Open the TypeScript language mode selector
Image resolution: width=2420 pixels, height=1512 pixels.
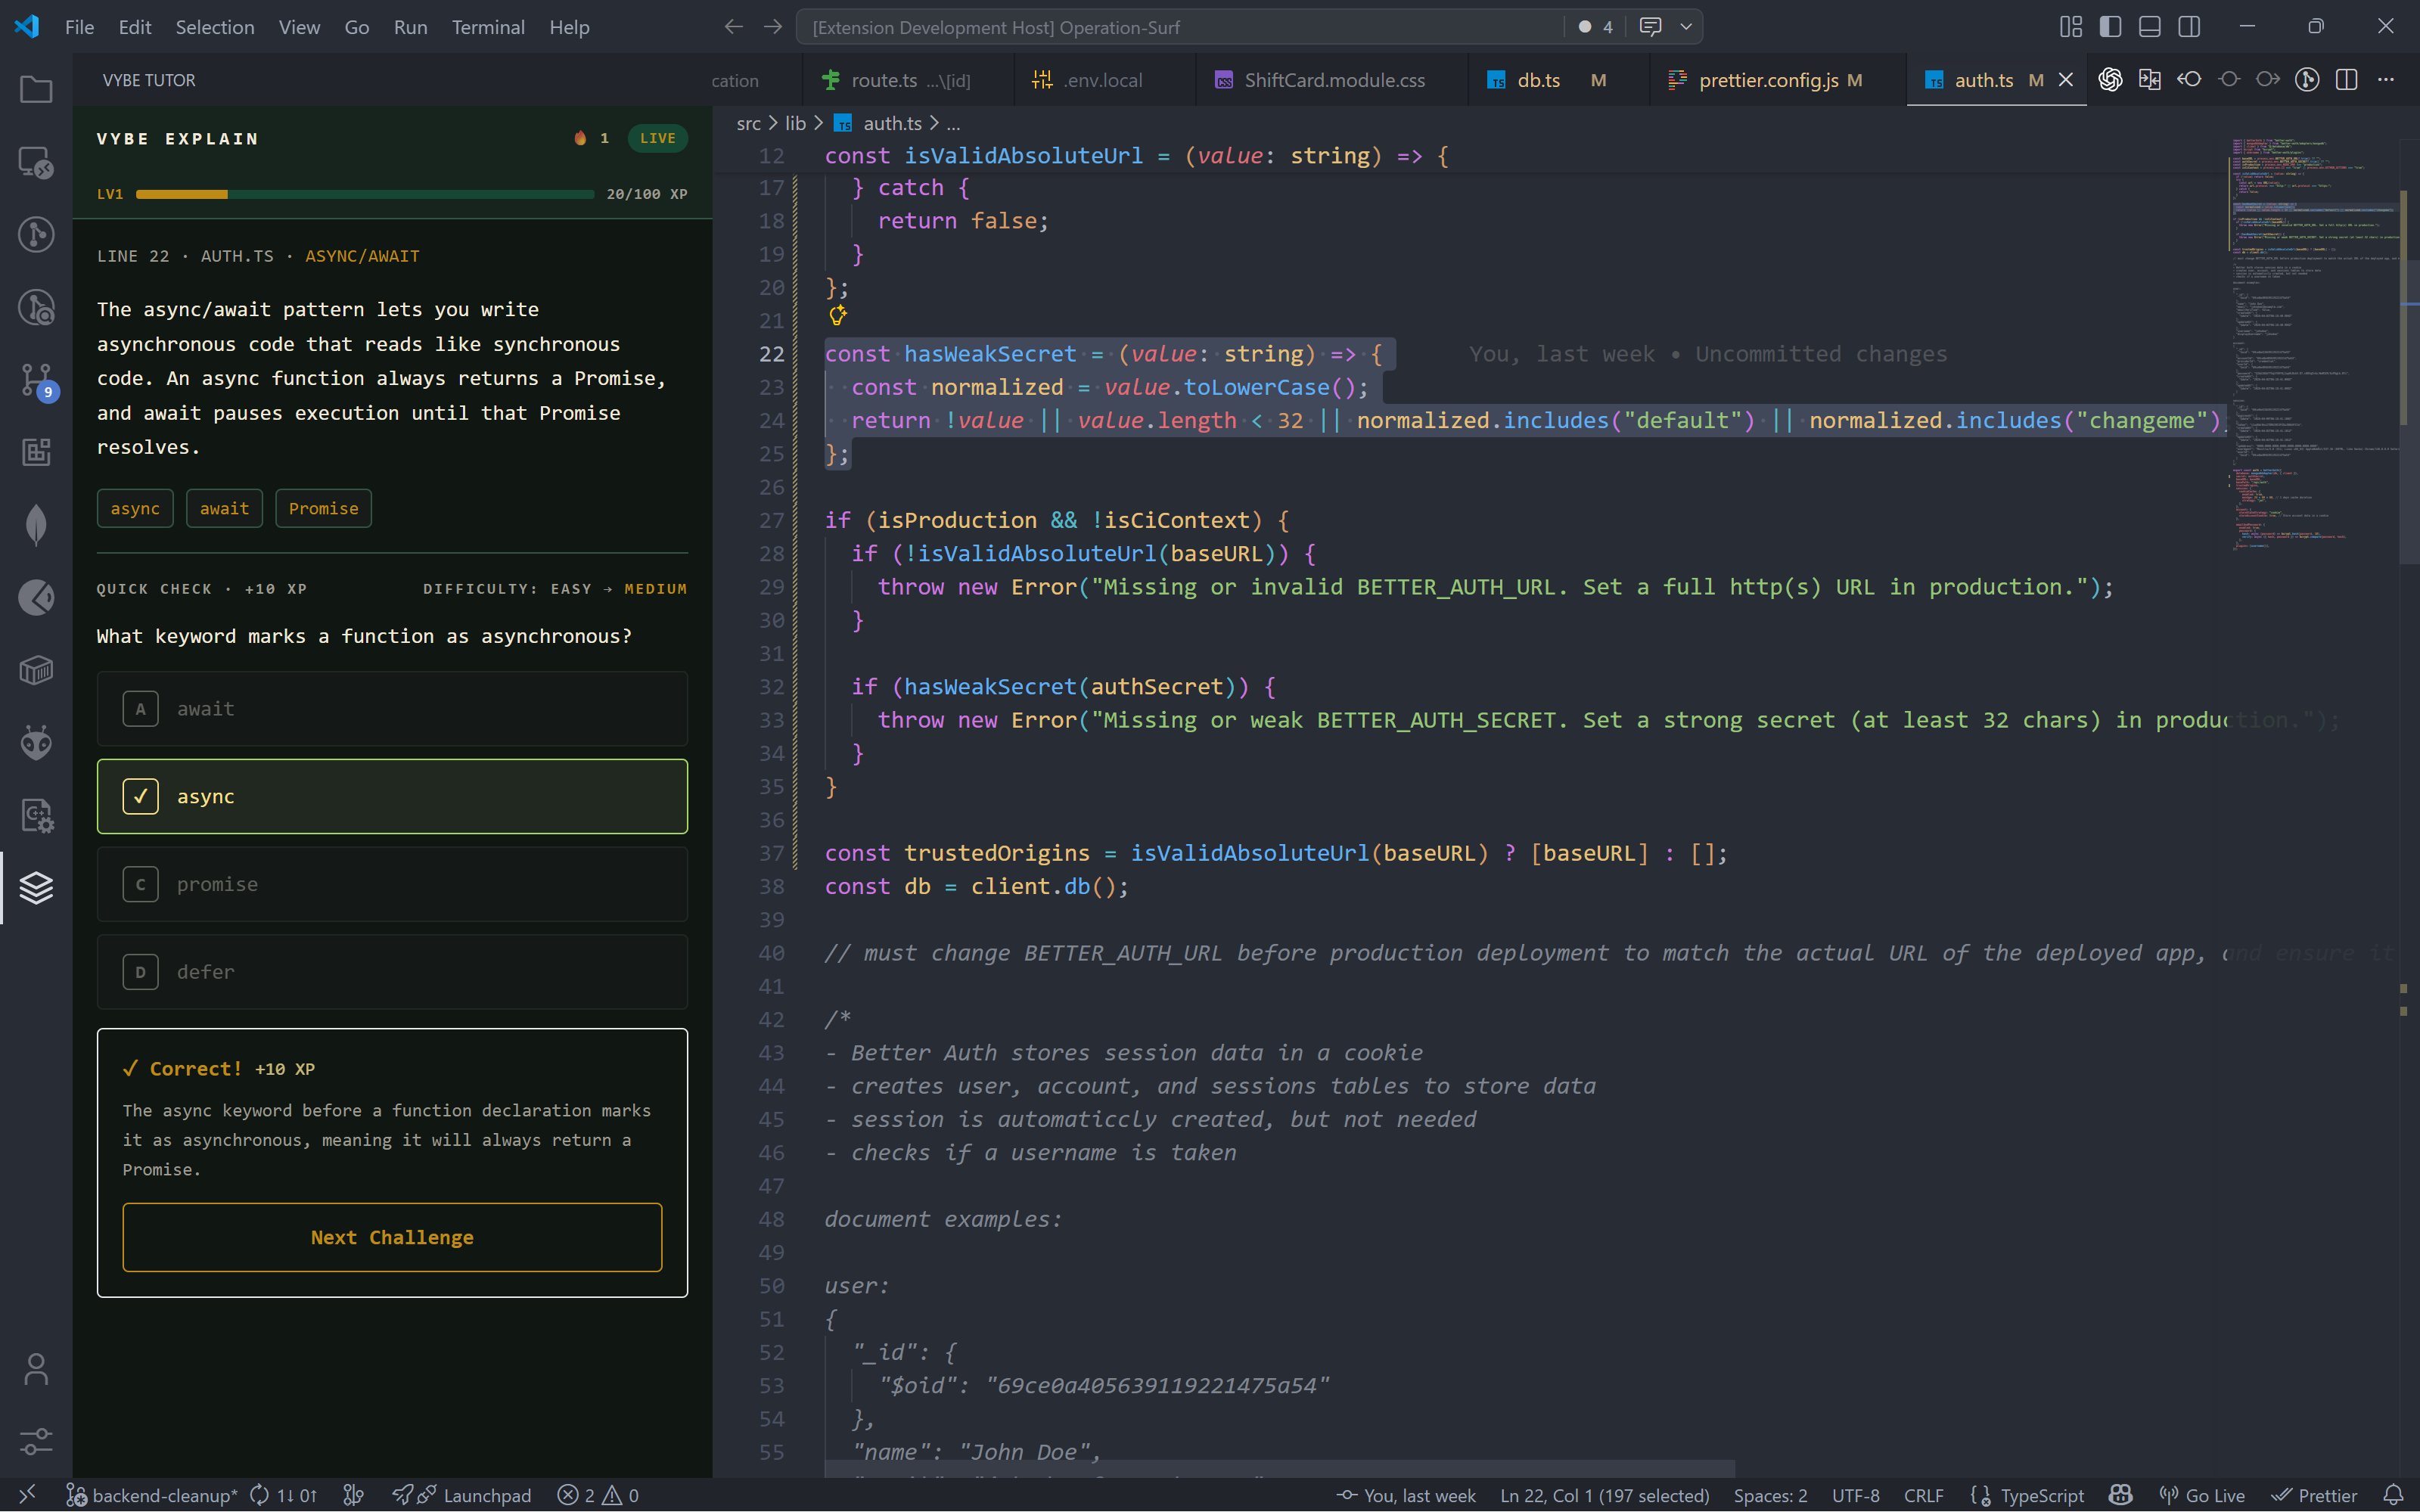(2041, 1495)
